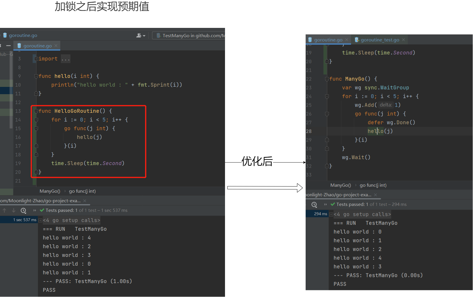
Task: Collapse the for loop at line 24 in right editor
Action: pyautogui.click(x=327, y=96)
